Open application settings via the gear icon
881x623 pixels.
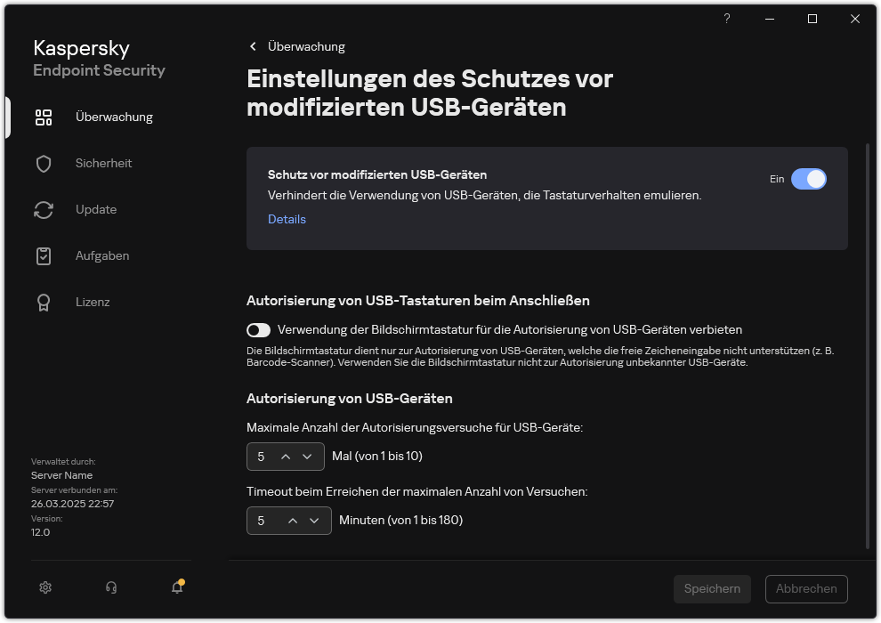(45, 587)
